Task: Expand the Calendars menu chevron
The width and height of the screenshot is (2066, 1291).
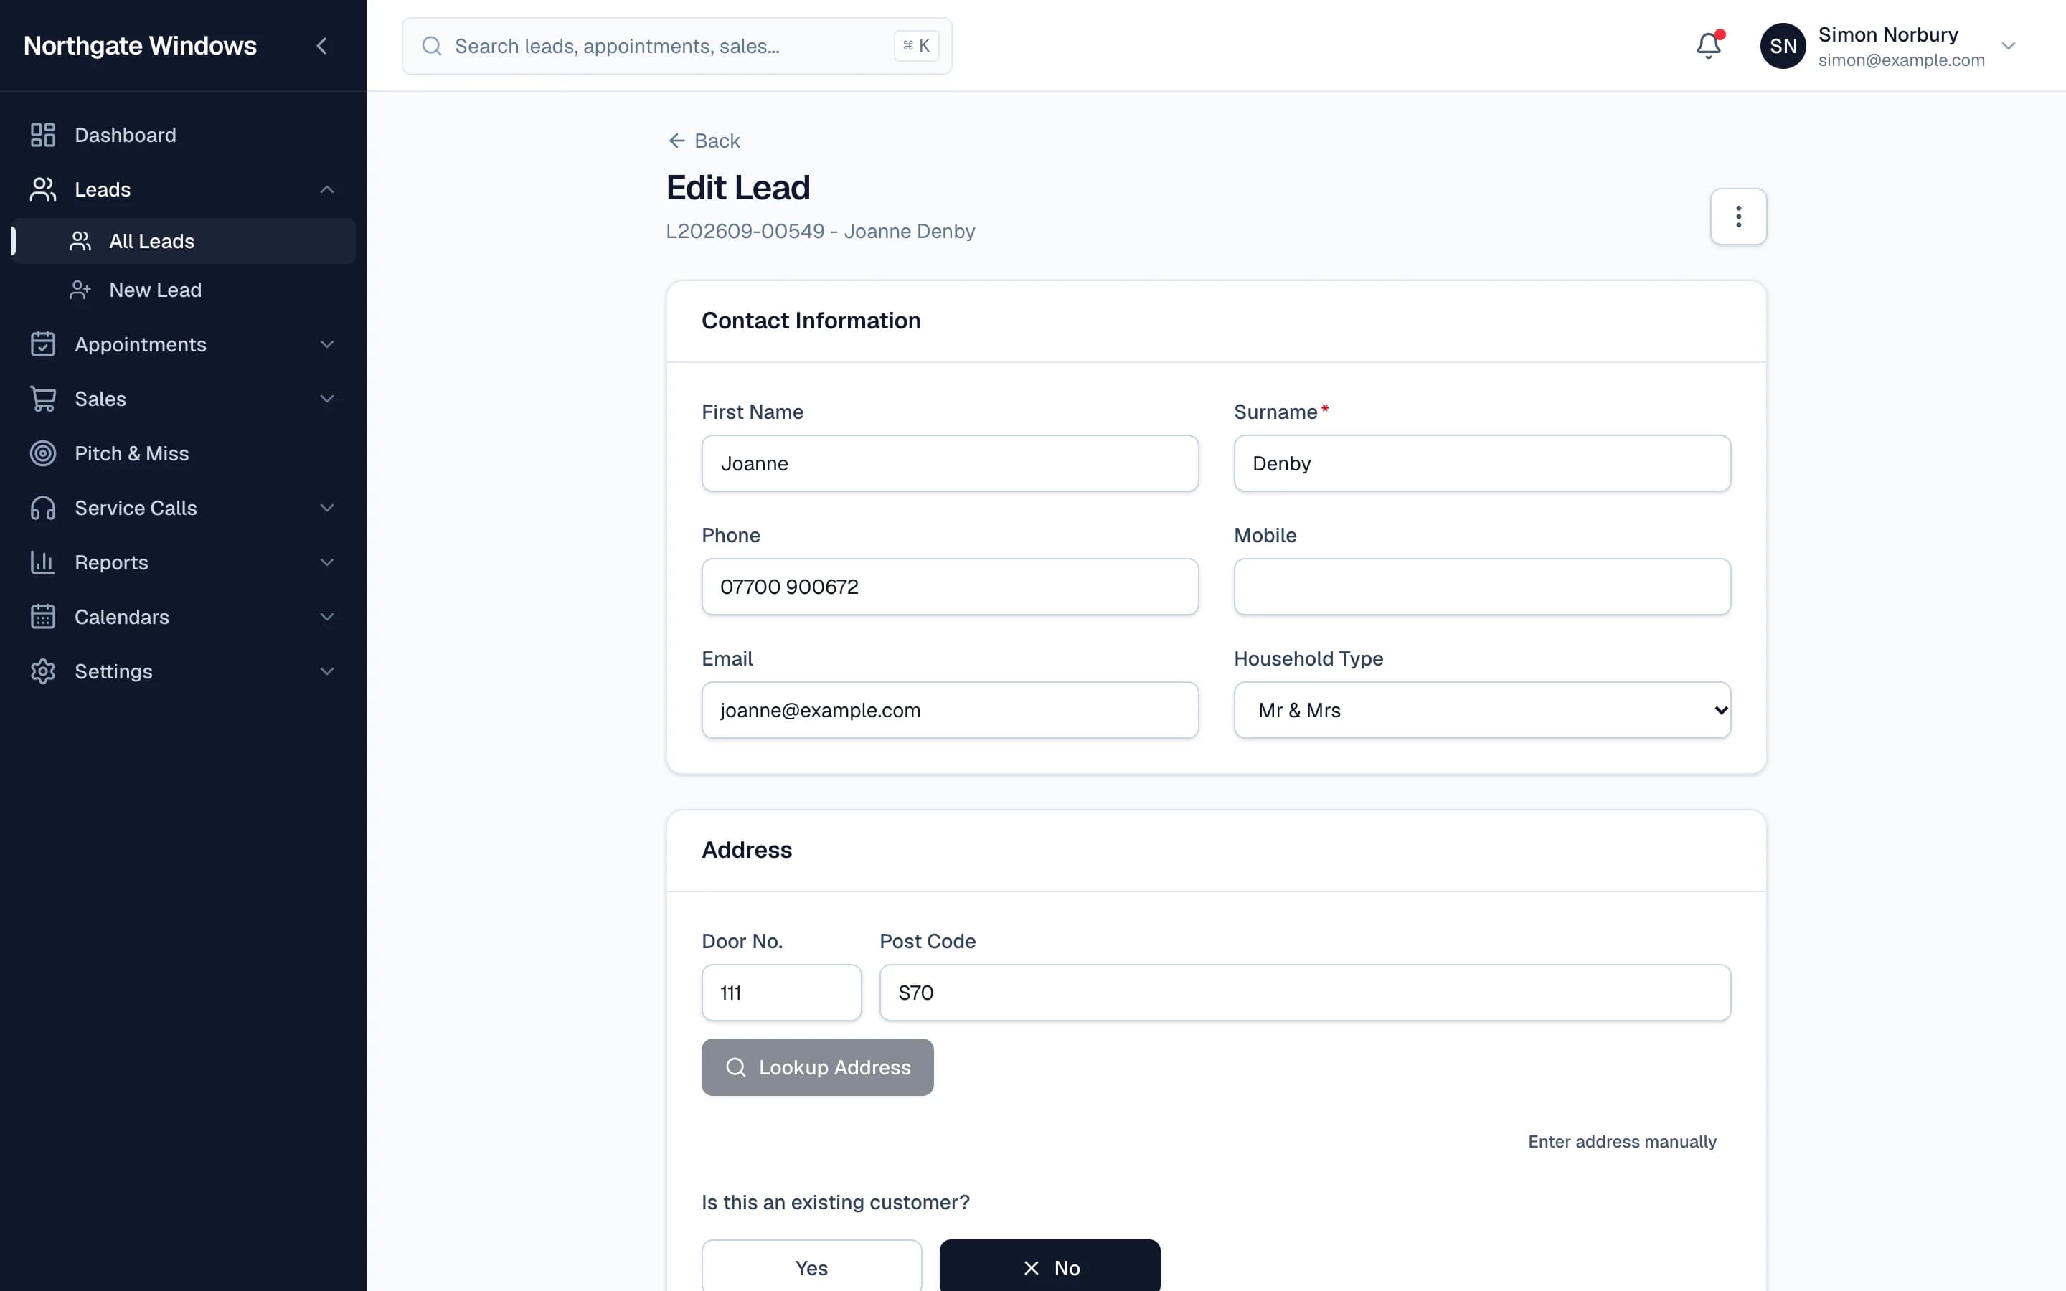Action: pos(327,617)
